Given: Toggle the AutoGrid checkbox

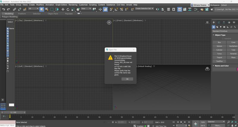Looking at the screenshot, I should 223,38.
